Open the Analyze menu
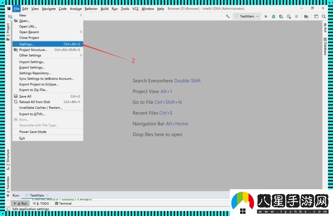 76,9
